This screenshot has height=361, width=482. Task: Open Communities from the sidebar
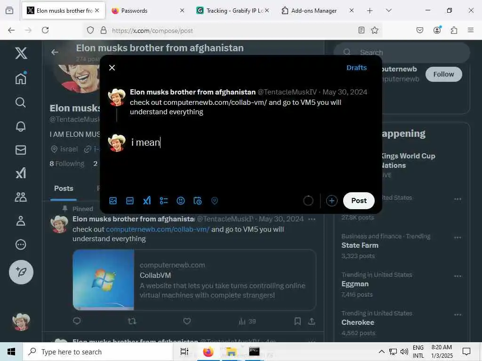21,197
